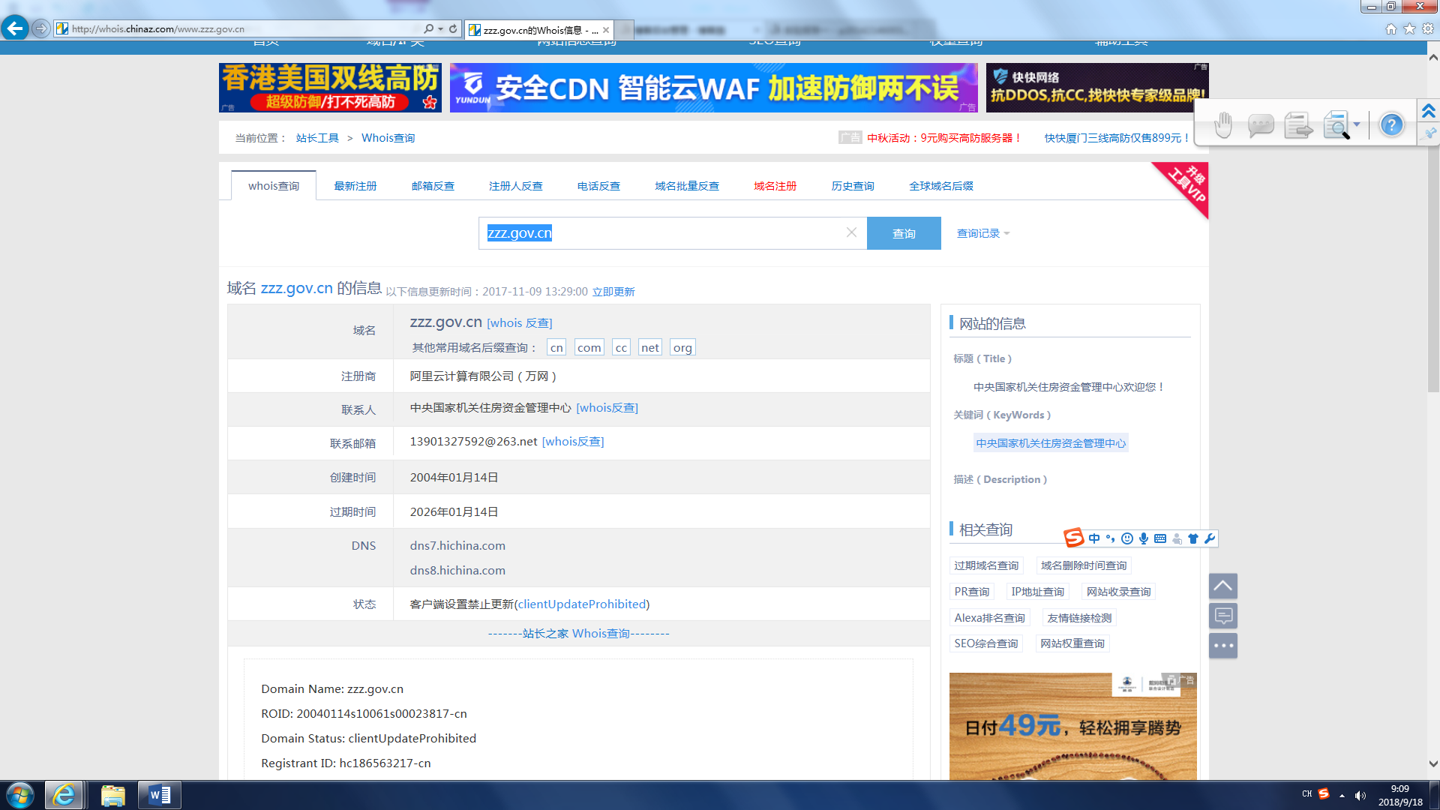
Task: Open the magnifier tool dropdown arrow
Action: pyautogui.click(x=1357, y=124)
